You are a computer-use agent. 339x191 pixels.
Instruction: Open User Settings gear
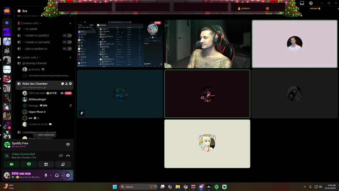pyautogui.click(x=68, y=175)
